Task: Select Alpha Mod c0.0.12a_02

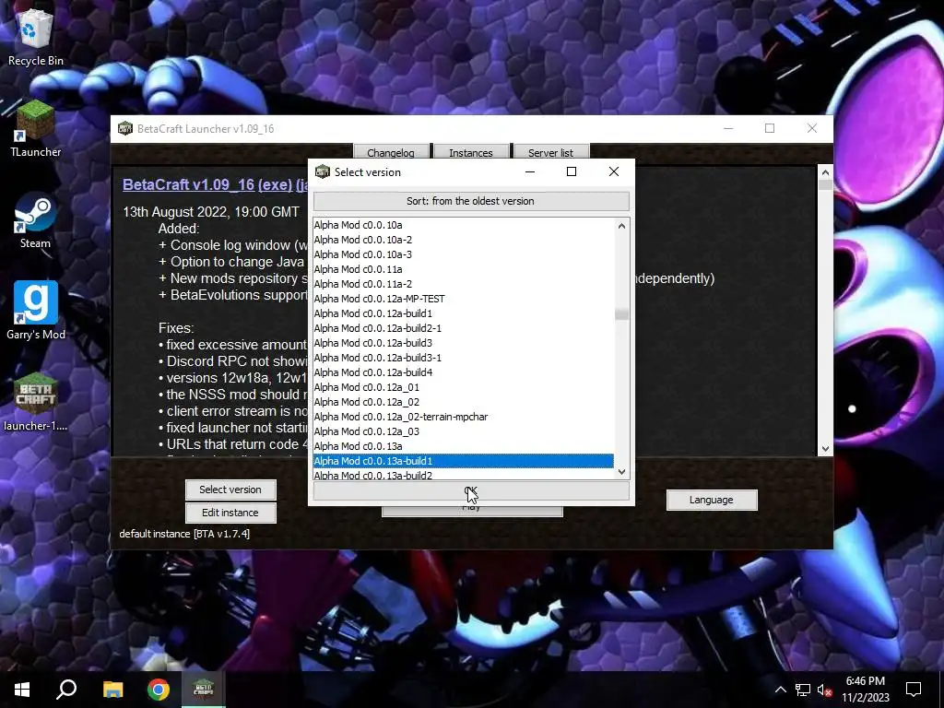Action: (x=464, y=402)
